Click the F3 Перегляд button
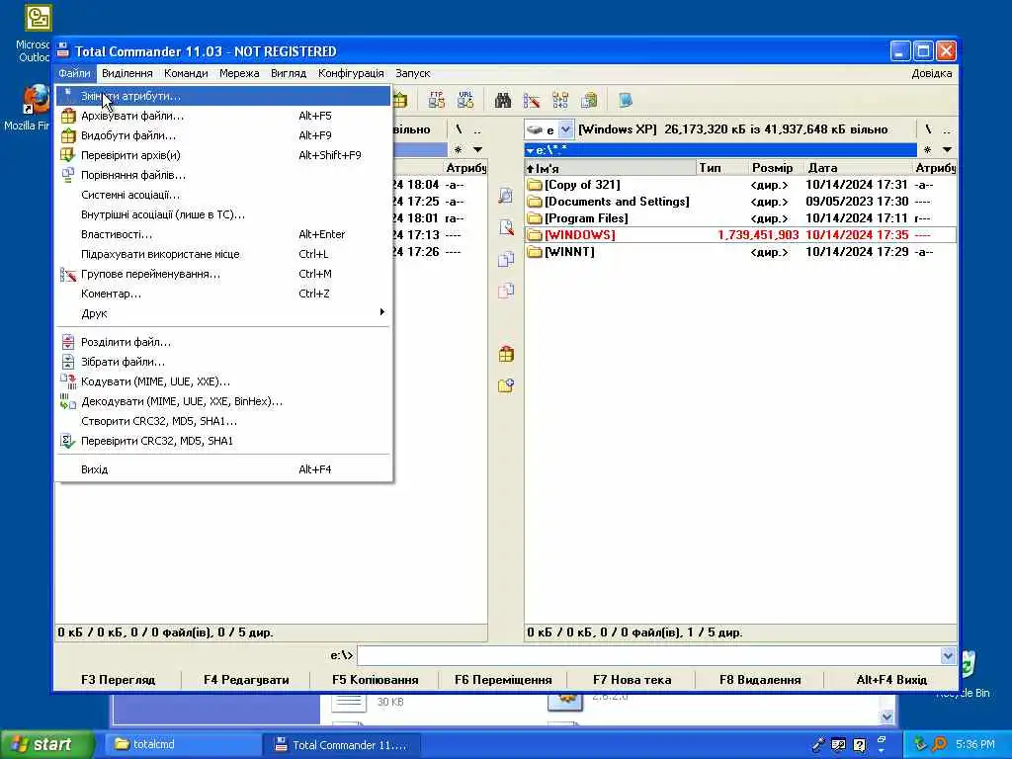The height and width of the screenshot is (759, 1012). point(119,680)
